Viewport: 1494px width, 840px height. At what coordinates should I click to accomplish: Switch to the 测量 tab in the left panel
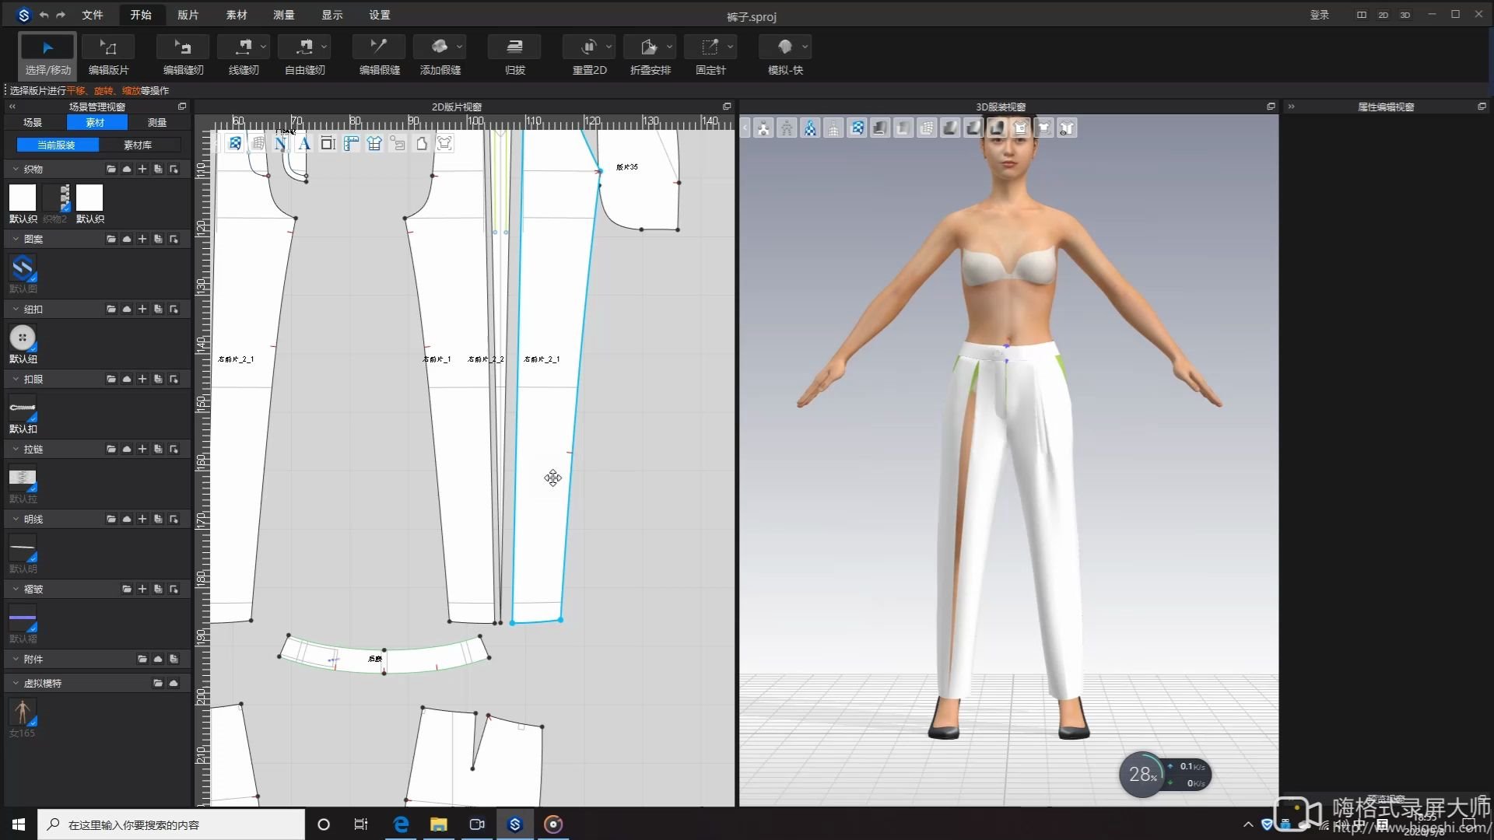pos(156,122)
